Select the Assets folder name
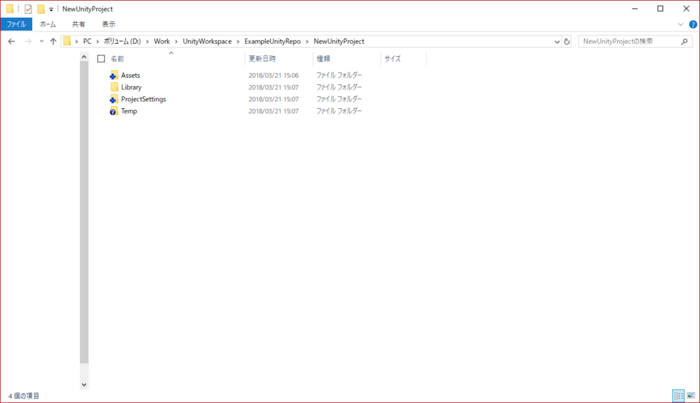 tap(131, 75)
